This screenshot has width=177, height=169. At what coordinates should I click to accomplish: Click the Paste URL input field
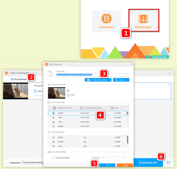tap(92, 75)
